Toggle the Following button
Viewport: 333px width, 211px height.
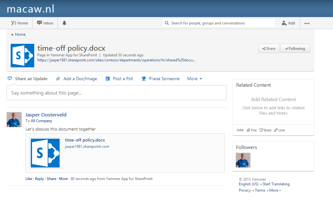coord(295,48)
